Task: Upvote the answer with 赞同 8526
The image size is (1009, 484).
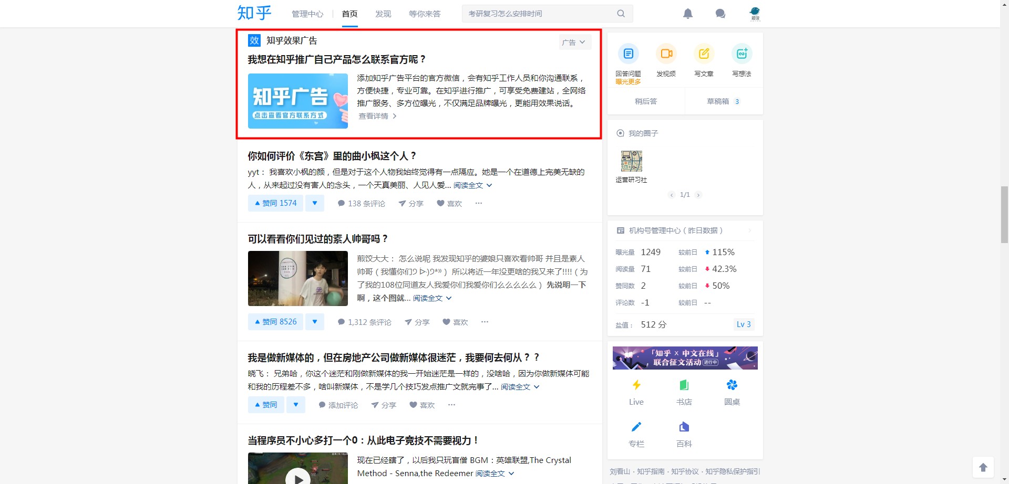Action: click(x=275, y=322)
